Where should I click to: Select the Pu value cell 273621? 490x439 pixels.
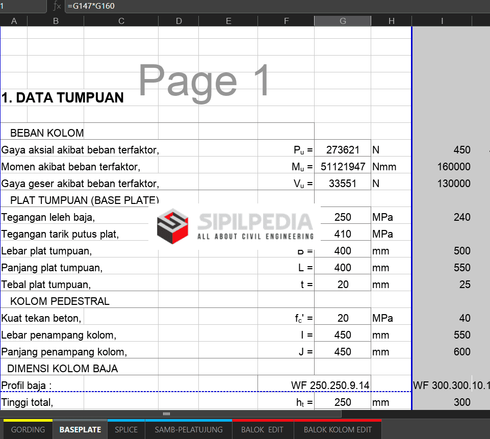click(x=343, y=150)
